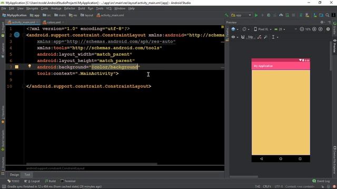Click the pink app bar in phone preview
The image size is (337, 189).
pos(281,66)
